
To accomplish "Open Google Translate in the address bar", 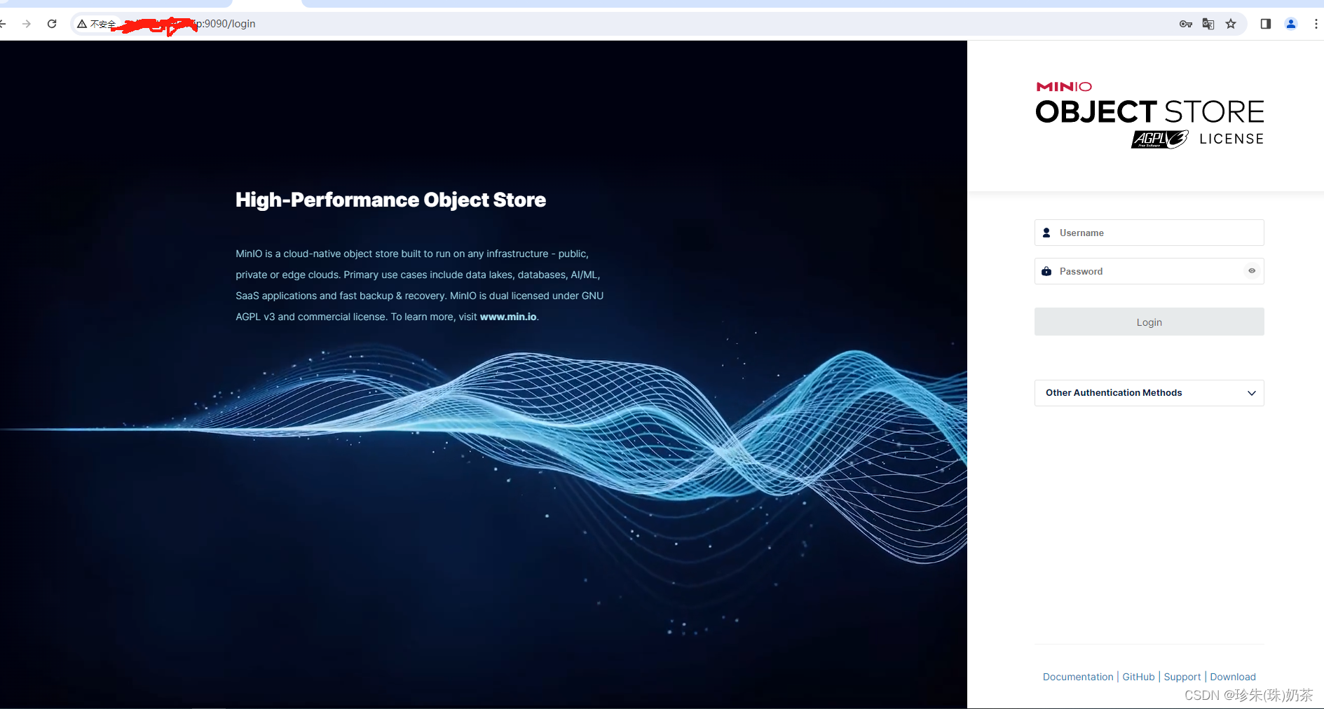I will pos(1208,24).
